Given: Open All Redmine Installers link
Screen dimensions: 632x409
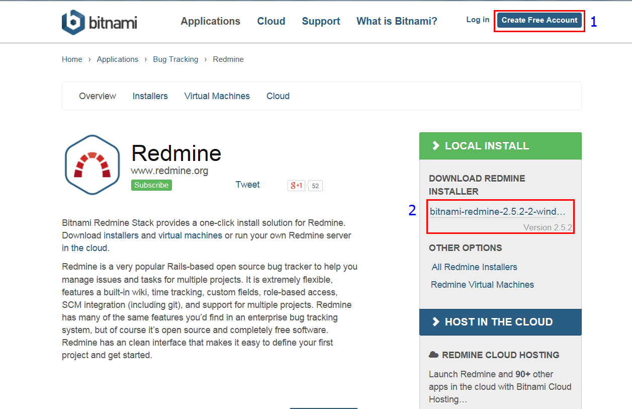Looking at the screenshot, I should click(x=475, y=267).
